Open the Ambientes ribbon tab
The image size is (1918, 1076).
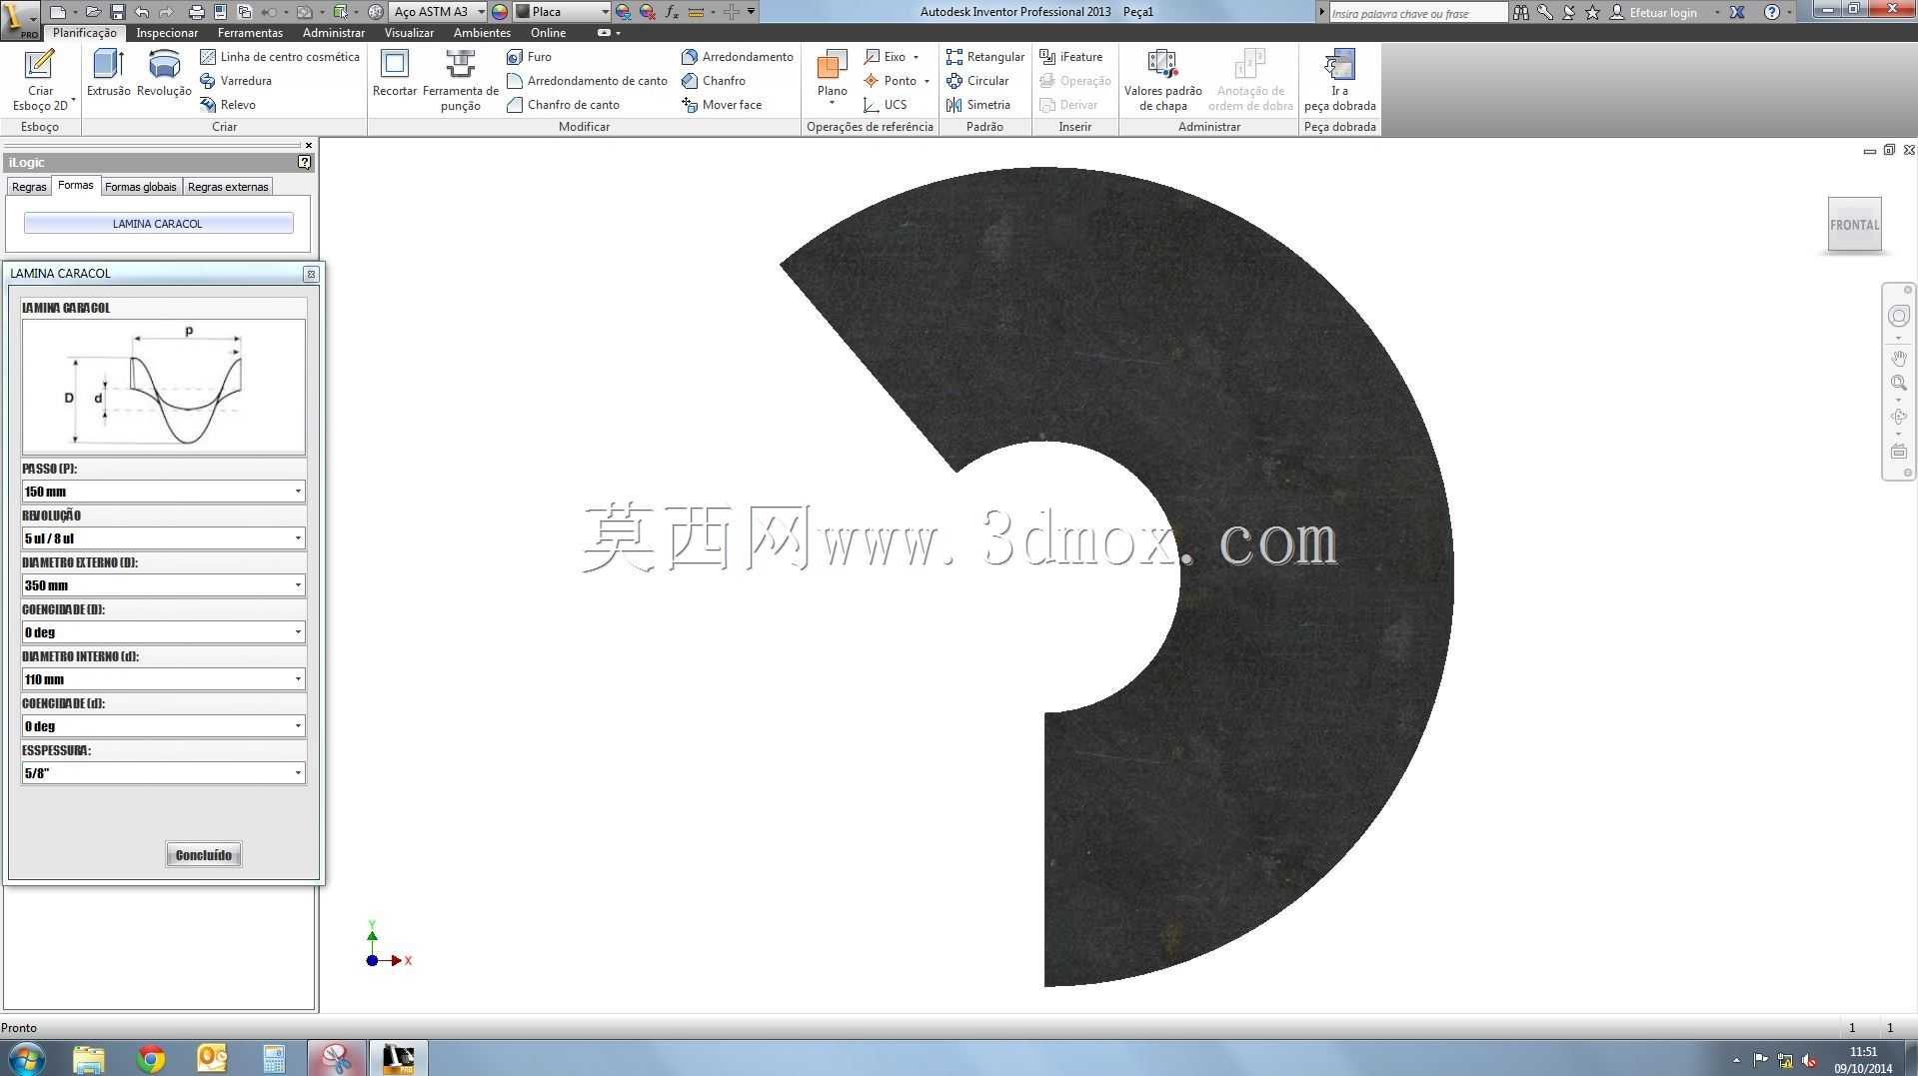(482, 33)
